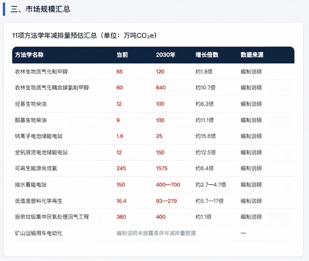Screen dimensions: 309x261
Task: Click 编制说明 source in 钠离子电池 row
Action: click(x=251, y=136)
